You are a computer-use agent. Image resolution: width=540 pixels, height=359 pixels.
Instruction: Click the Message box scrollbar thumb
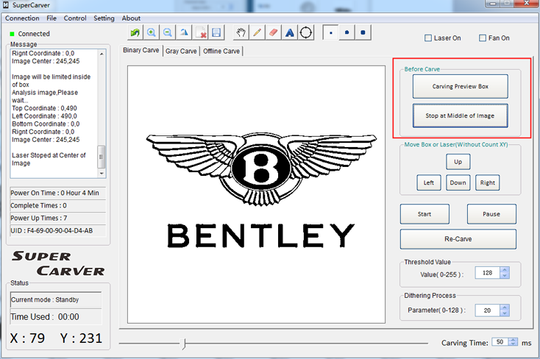(102, 157)
